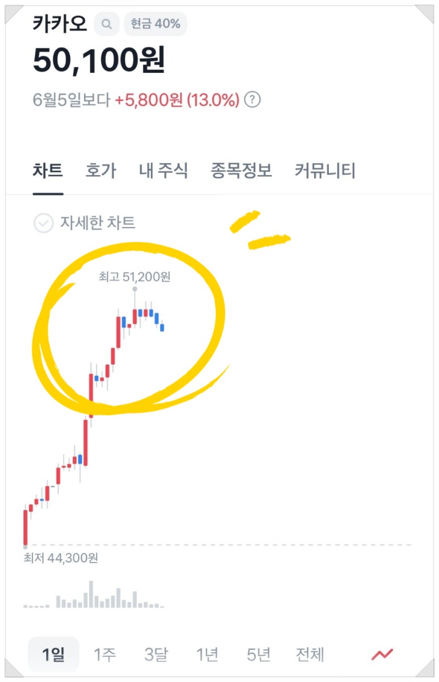Tap the 현금 40% badge

pyautogui.click(x=156, y=23)
